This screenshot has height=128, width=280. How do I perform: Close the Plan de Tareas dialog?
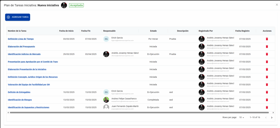[x=277, y=5]
